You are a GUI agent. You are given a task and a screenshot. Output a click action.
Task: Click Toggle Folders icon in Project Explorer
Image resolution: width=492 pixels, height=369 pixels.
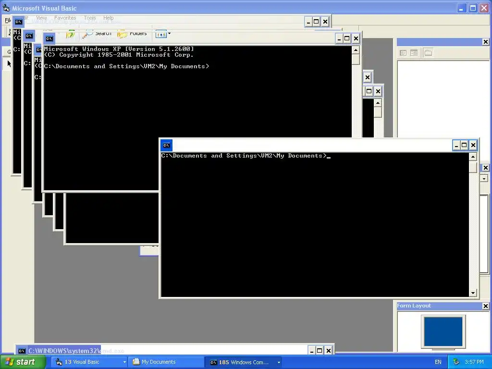click(x=428, y=53)
